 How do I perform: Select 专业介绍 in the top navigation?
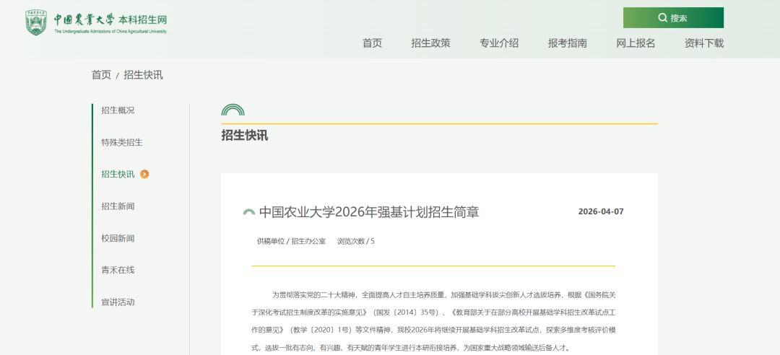point(498,43)
